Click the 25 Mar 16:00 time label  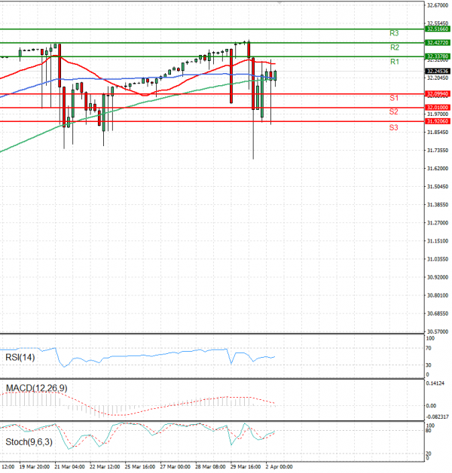coord(140,467)
